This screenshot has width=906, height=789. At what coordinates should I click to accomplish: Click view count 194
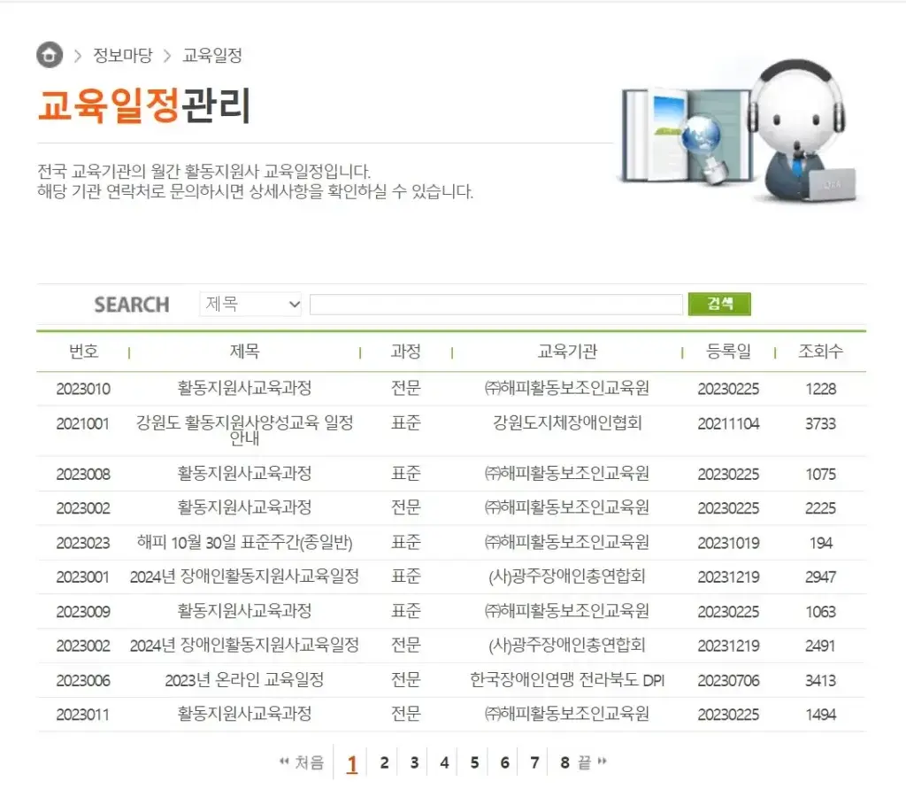[820, 543]
